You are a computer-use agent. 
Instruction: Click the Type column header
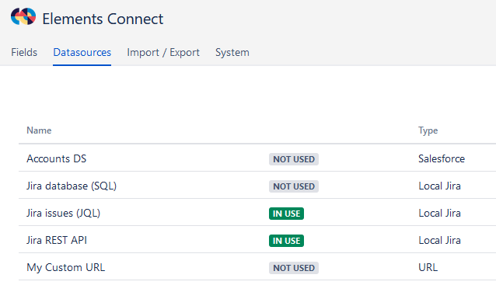click(428, 130)
